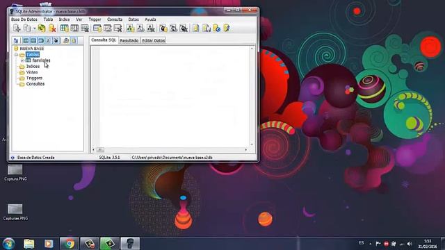Click the volume speaker tray icon
445x250 pixels.
point(410,244)
